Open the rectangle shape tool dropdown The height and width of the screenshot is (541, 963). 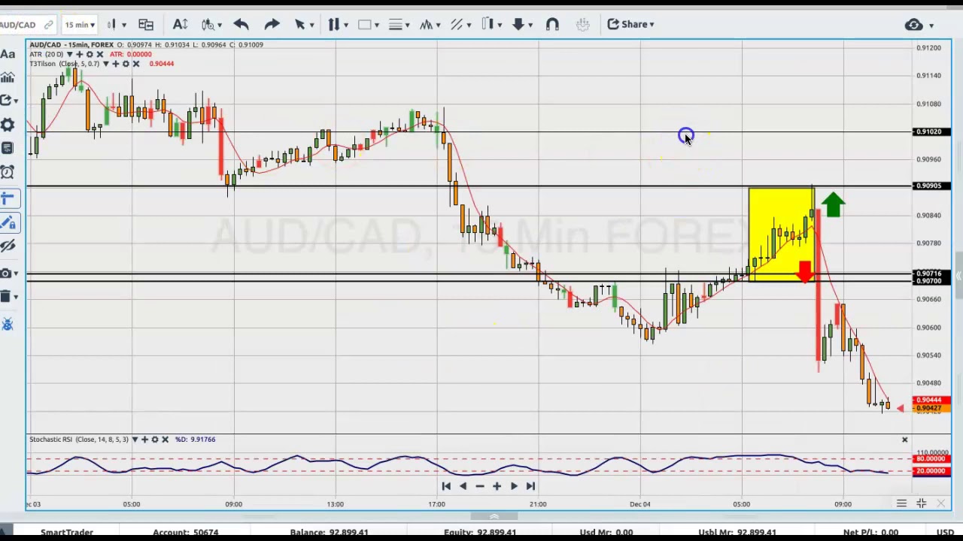(369, 25)
